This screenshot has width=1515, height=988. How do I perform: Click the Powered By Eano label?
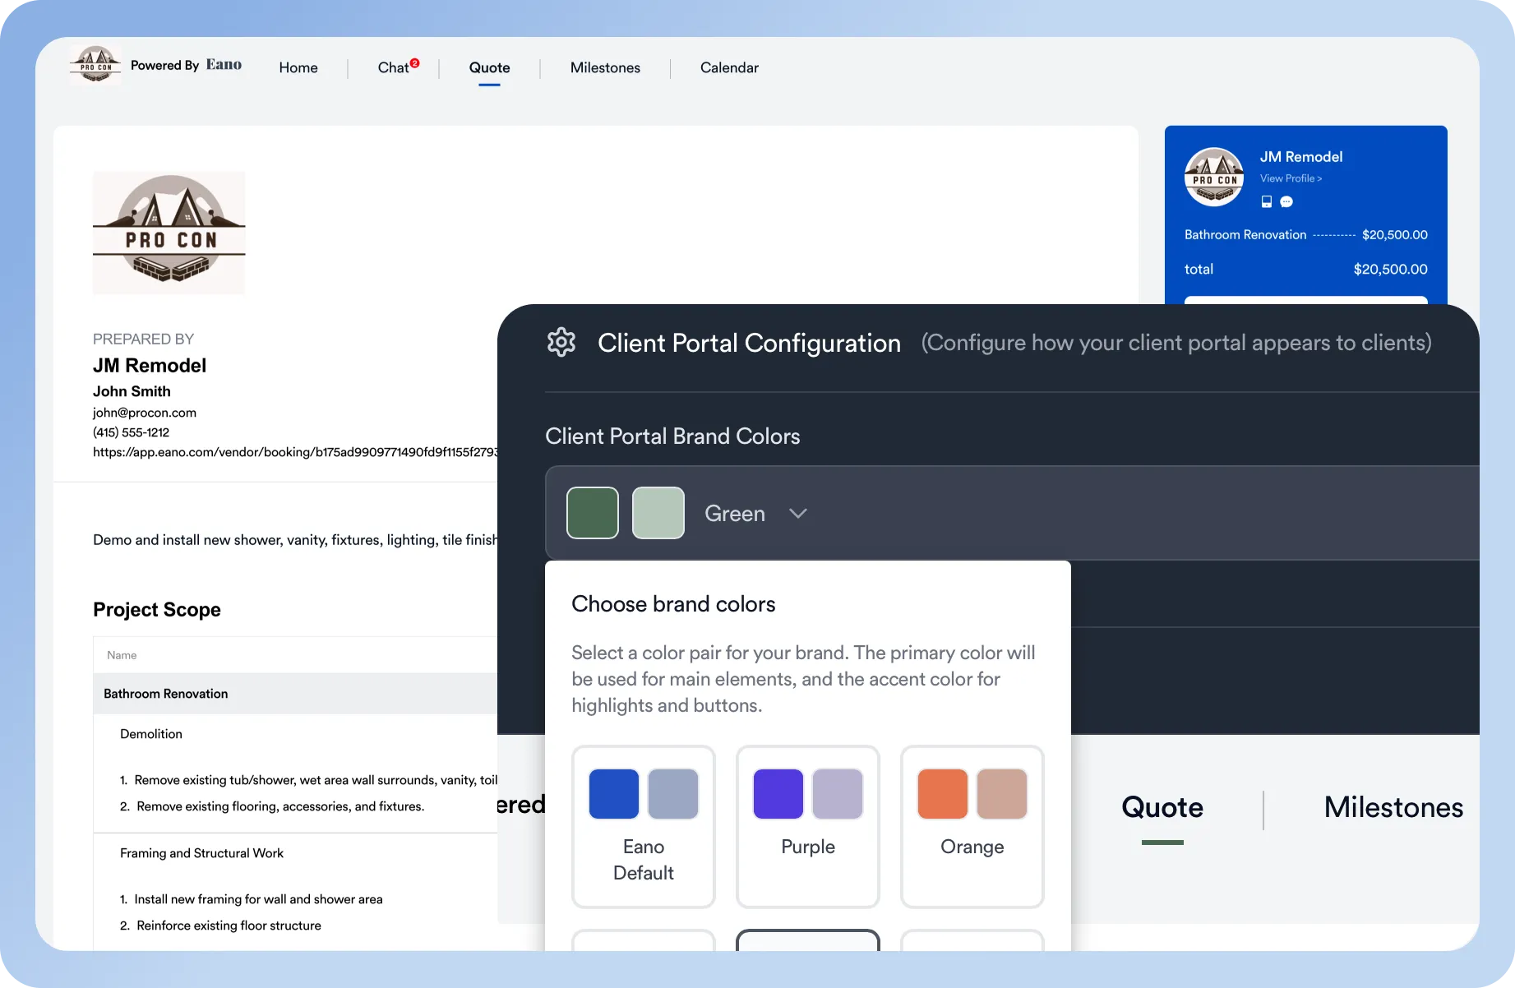pos(186,65)
